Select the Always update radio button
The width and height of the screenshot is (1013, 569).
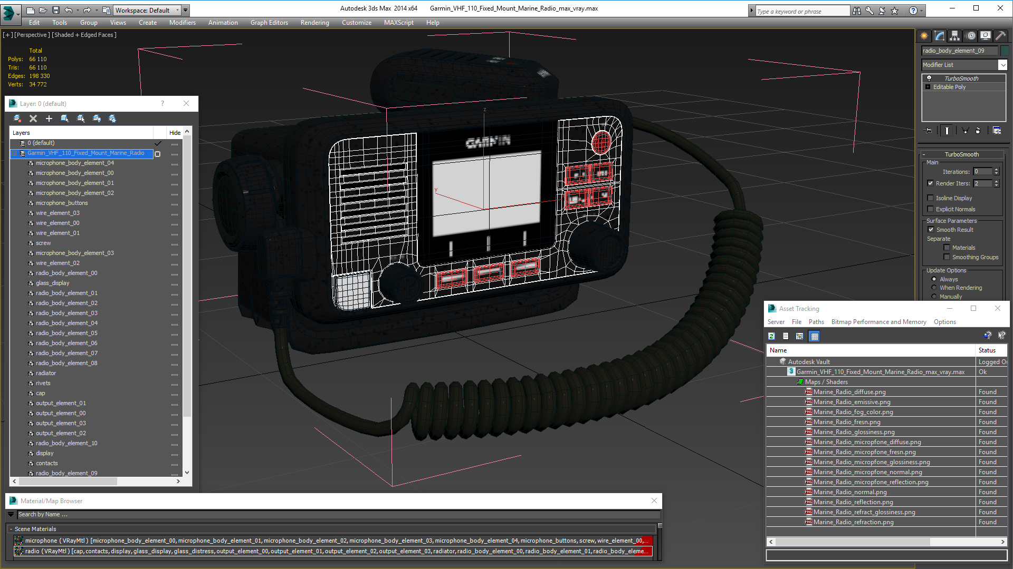pos(934,279)
